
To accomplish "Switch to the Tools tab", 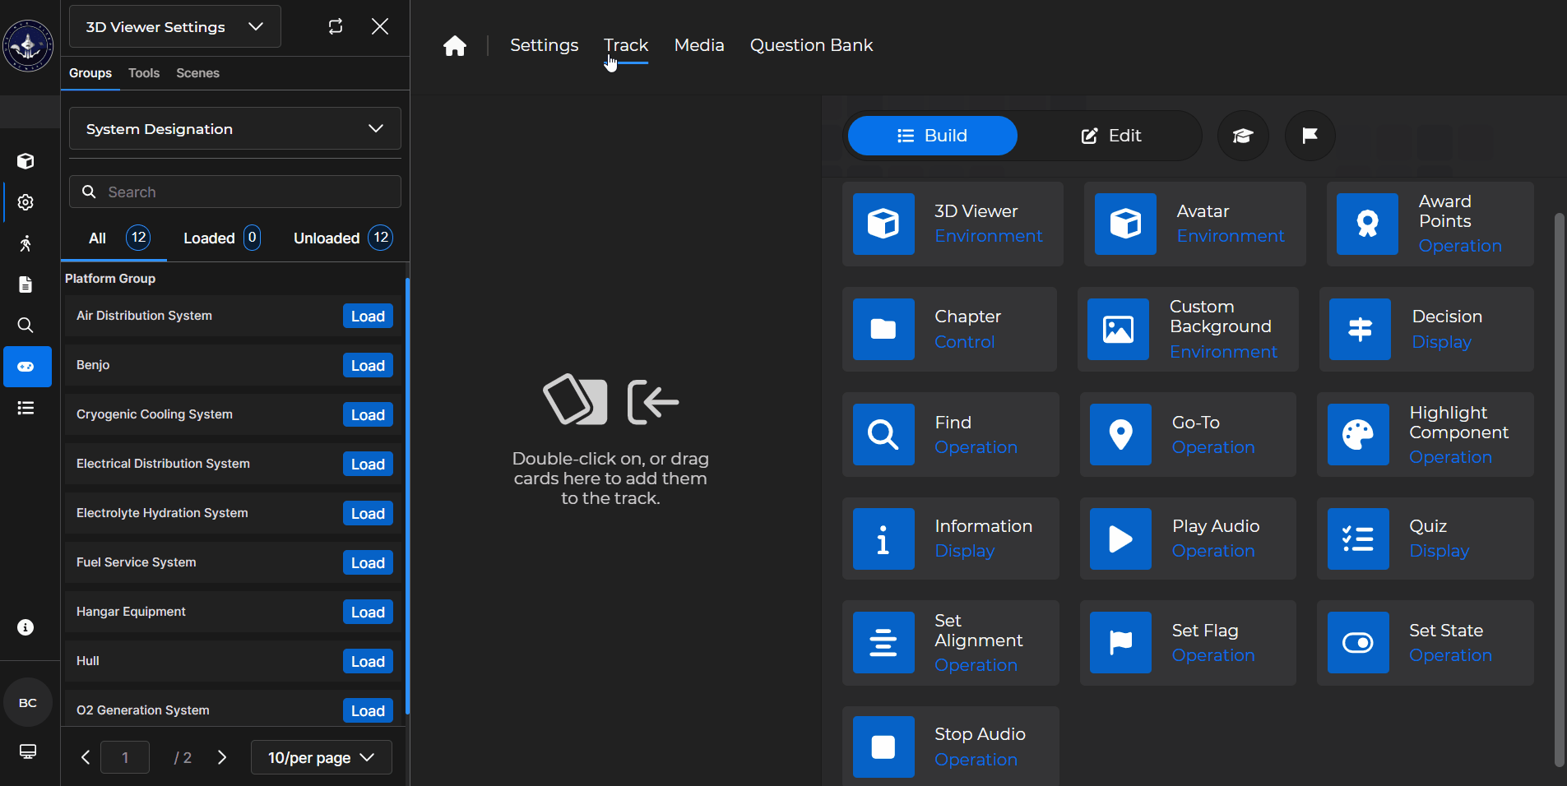I will 144,73.
